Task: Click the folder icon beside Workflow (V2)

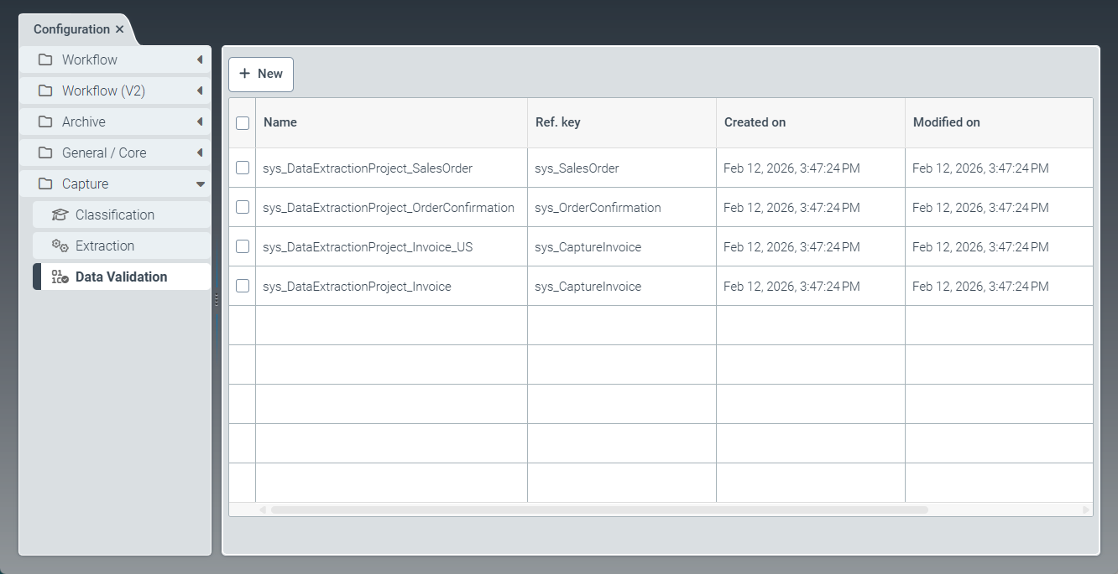Action: (45, 90)
